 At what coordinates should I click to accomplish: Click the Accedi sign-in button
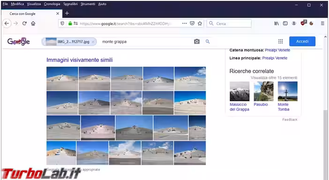click(302, 41)
